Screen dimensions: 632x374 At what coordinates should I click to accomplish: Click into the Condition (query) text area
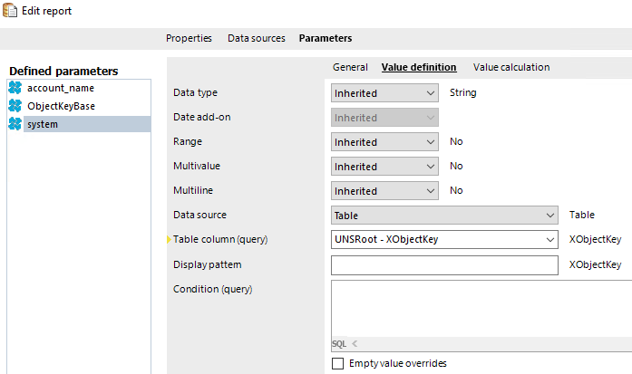(481, 309)
